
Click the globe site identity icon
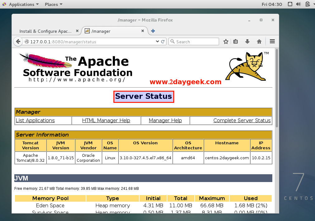pyautogui.click(x=27, y=41)
